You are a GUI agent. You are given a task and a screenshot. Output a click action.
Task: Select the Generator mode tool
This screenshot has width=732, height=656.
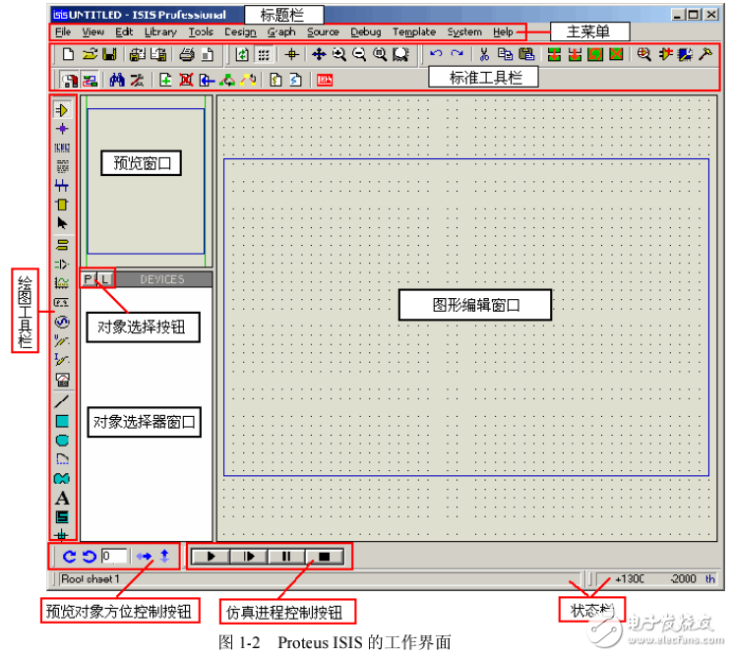pyautogui.click(x=62, y=322)
